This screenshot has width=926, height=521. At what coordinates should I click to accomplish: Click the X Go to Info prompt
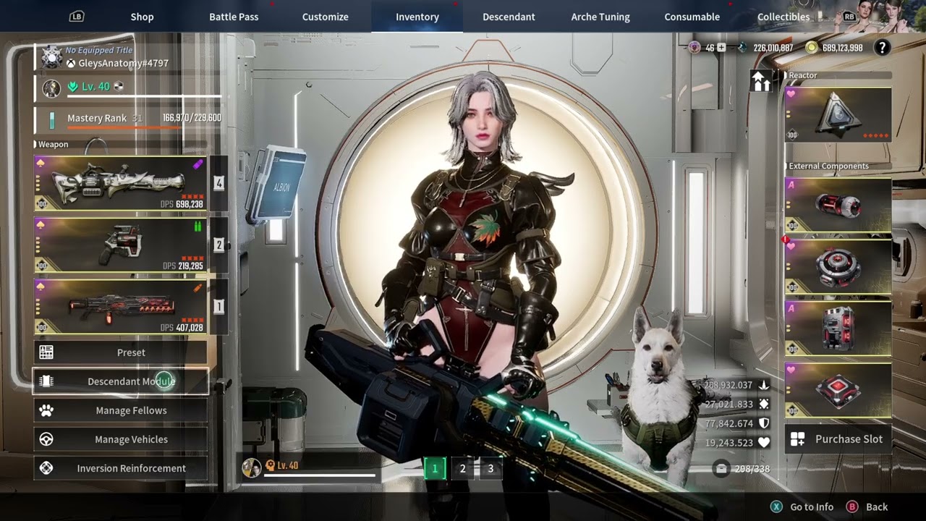tap(802, 507)
